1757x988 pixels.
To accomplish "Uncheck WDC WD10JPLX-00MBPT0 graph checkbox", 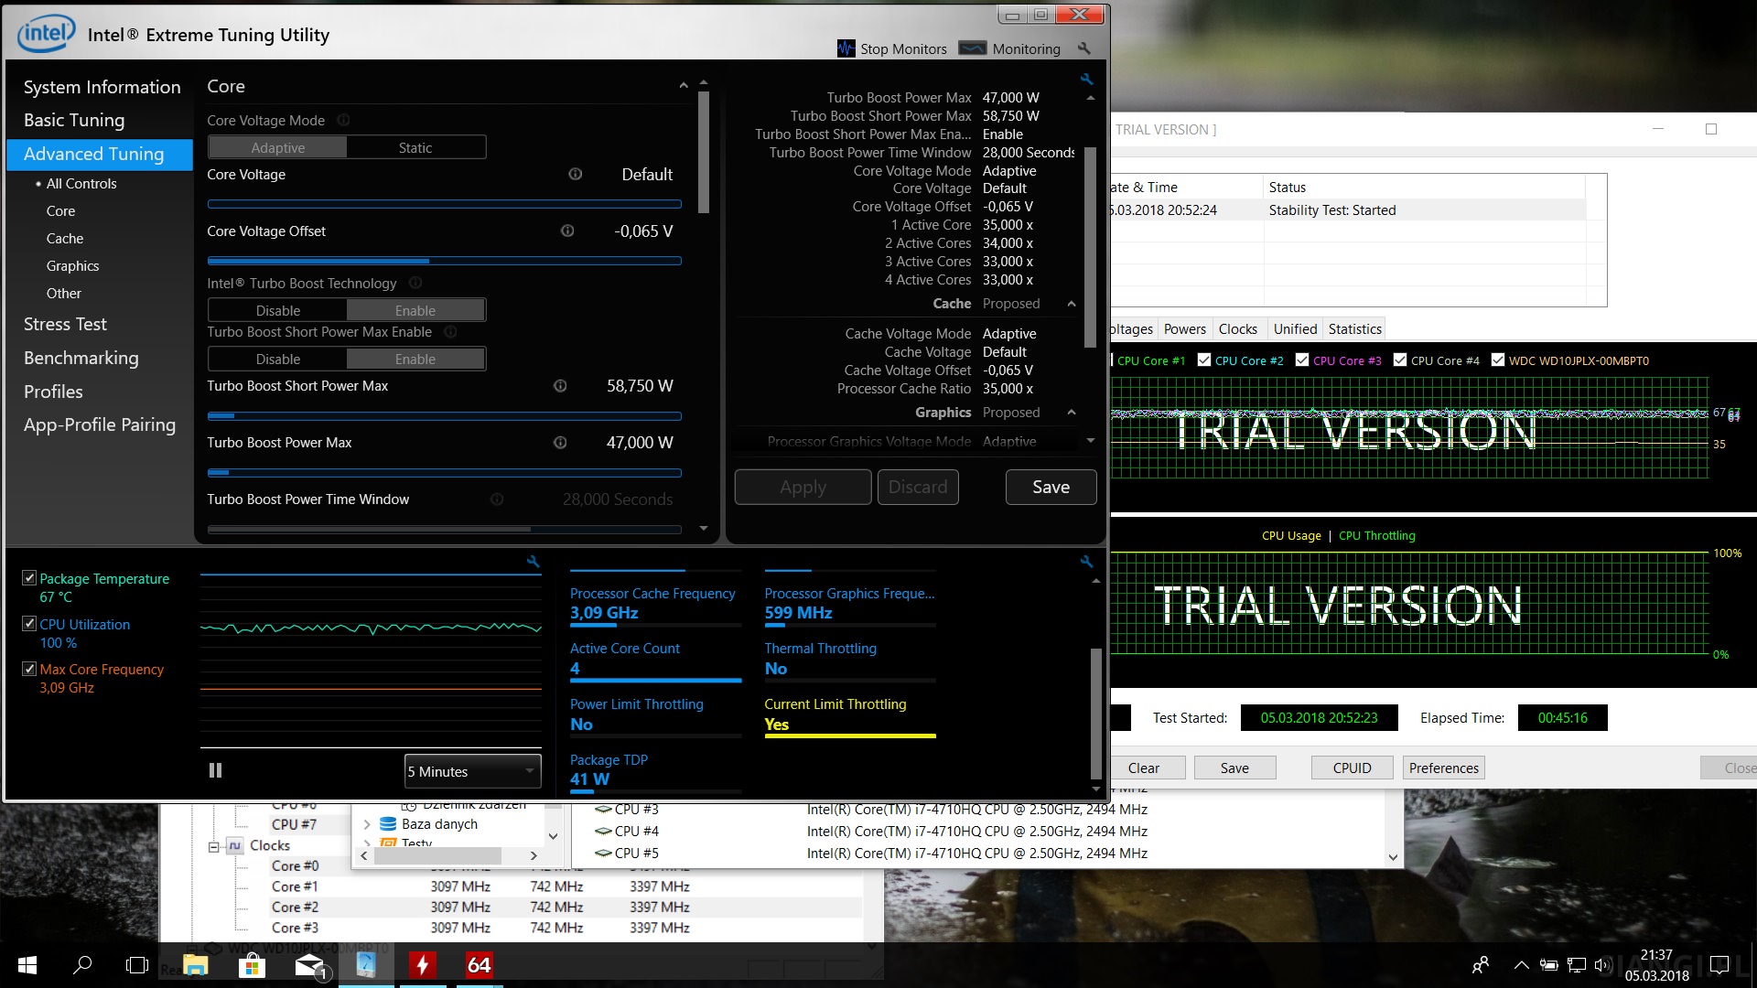I will pos(1498,360).
